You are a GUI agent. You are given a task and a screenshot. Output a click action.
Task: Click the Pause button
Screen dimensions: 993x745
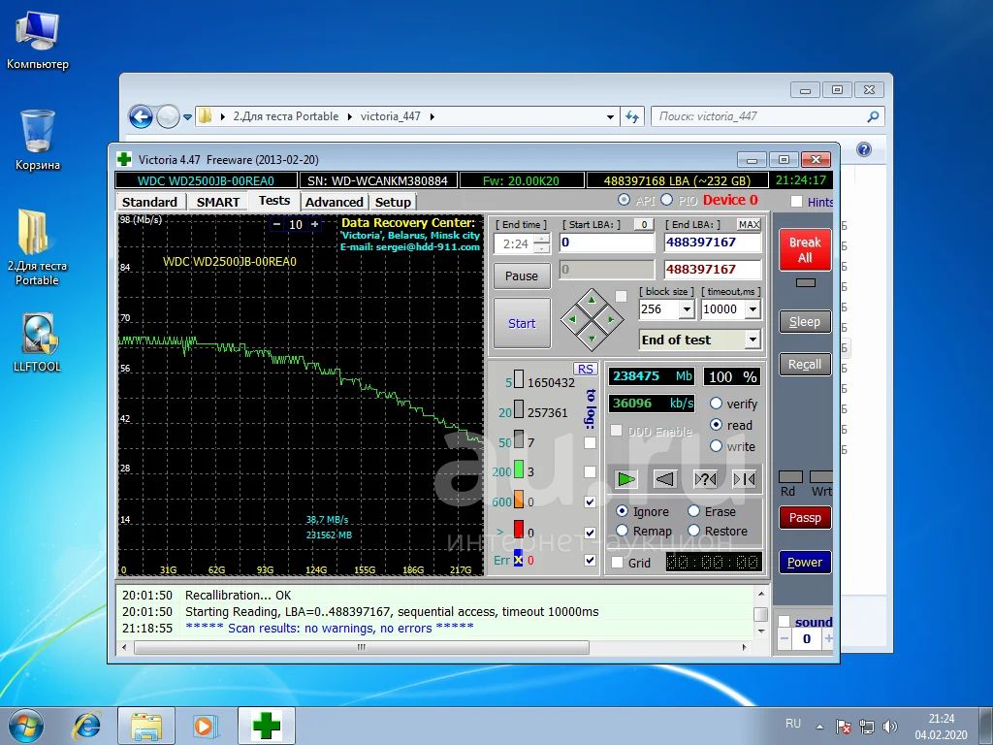click(522, 276)
